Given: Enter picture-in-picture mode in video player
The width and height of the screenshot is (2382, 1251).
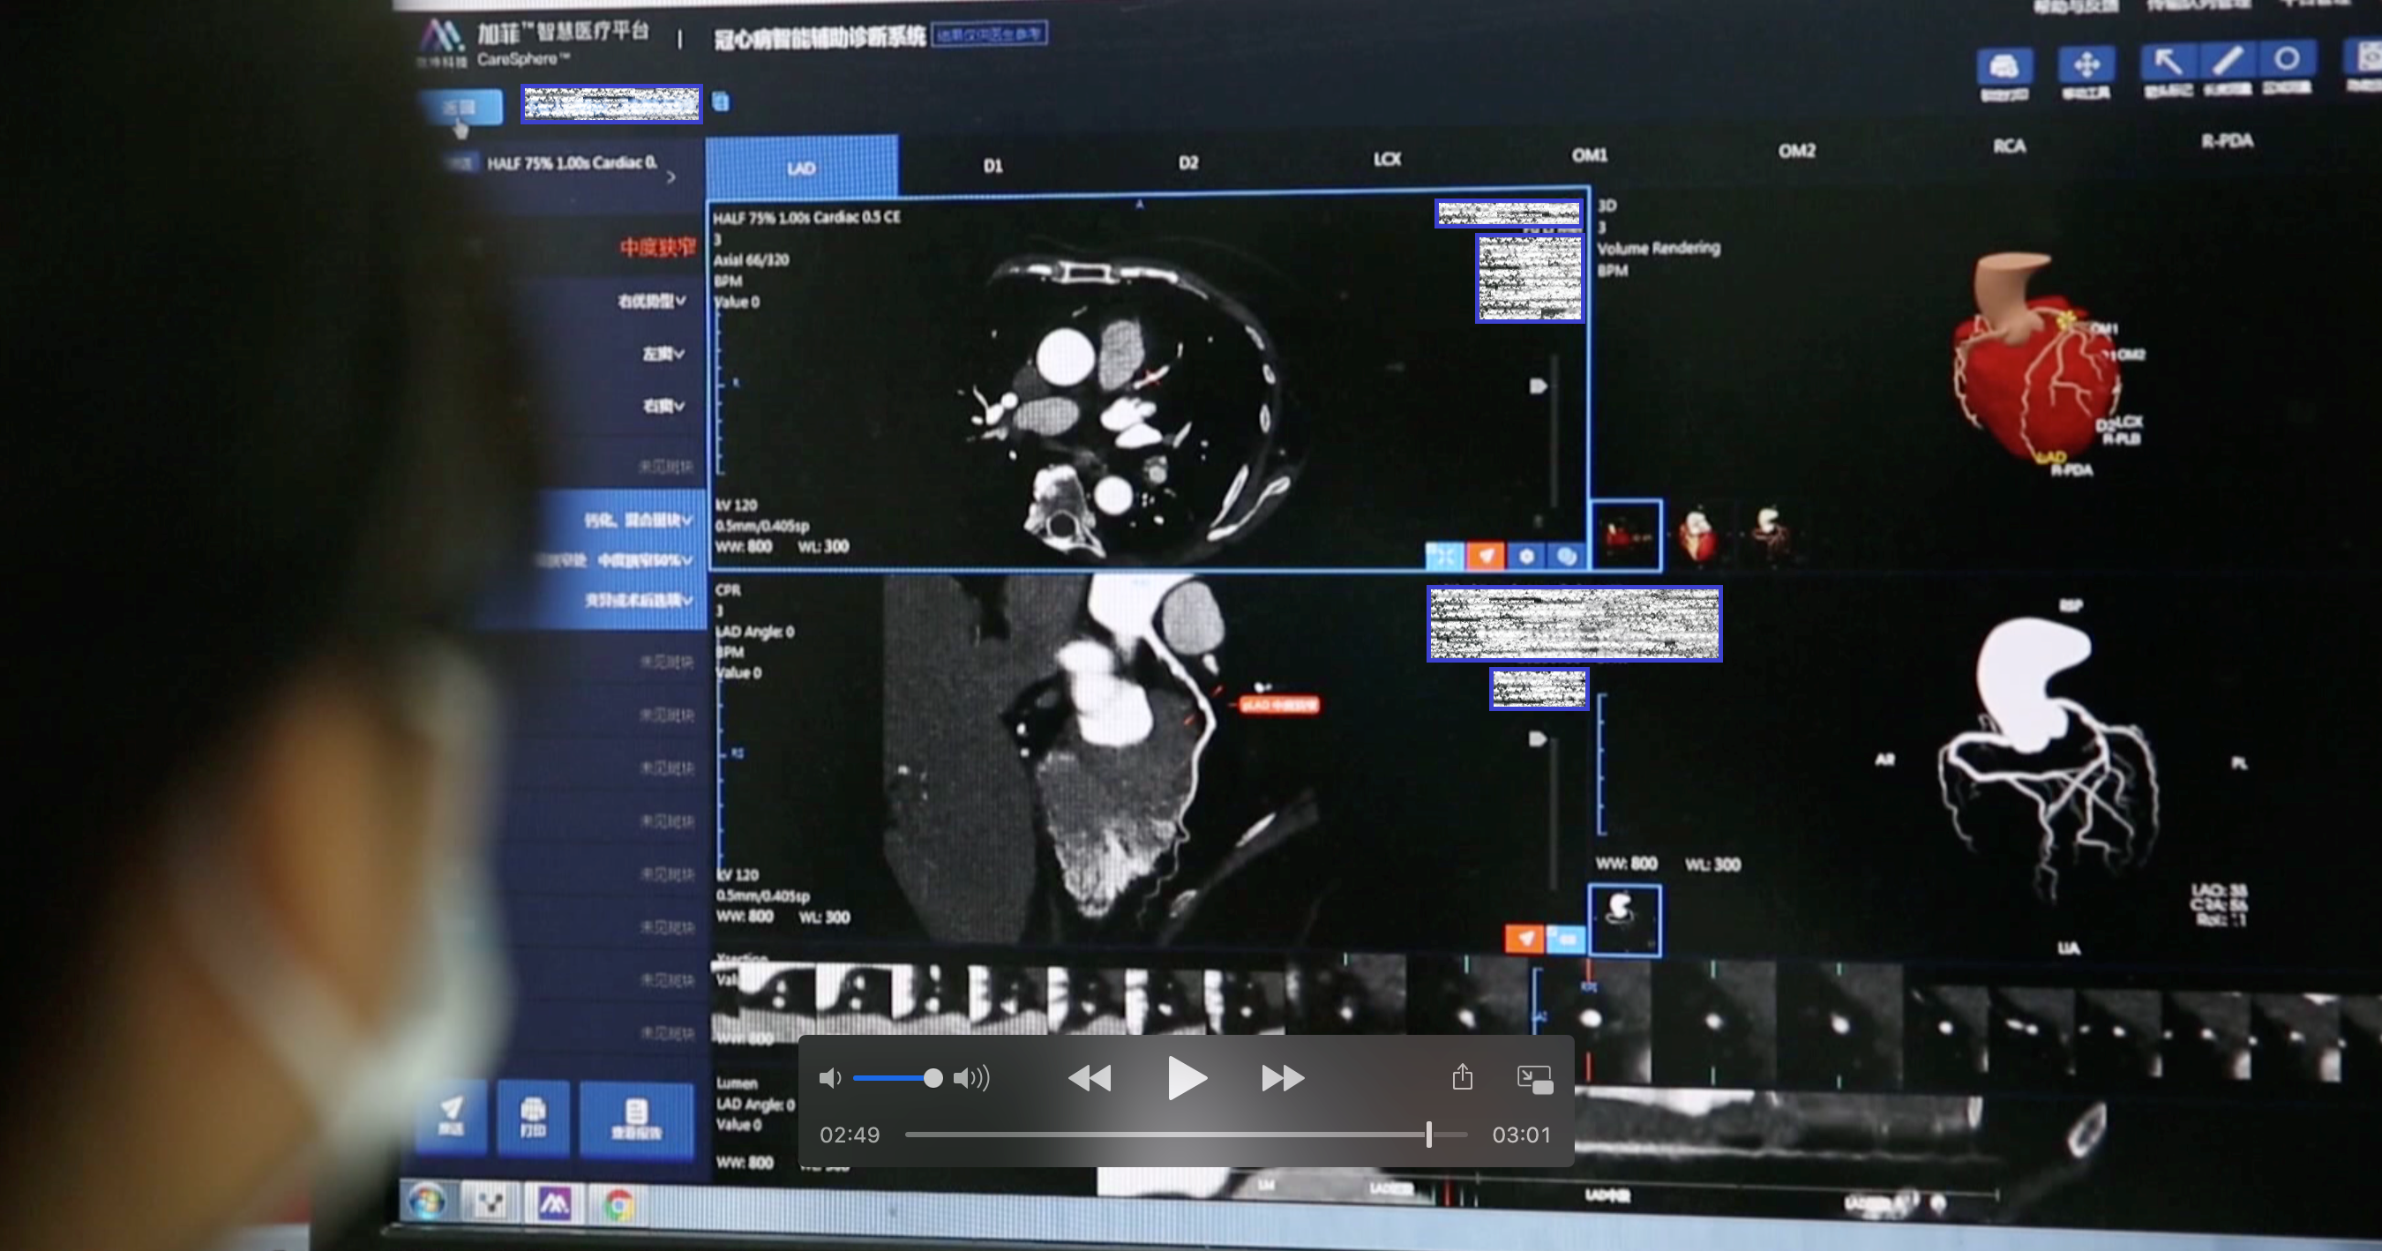Looking at the screenshot, I should tap(1535, 1079).
